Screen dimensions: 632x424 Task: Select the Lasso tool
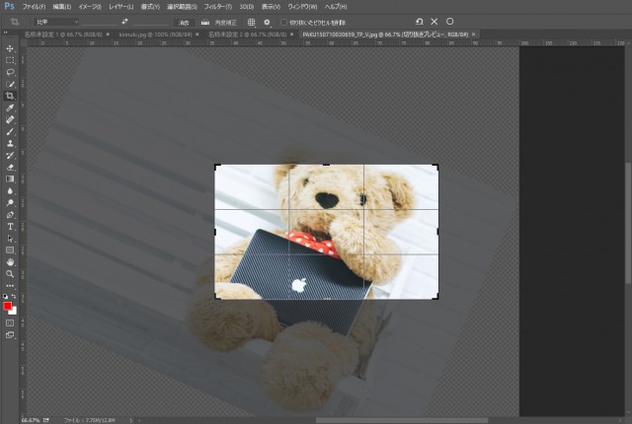pyautogui.click(x=10, y=72)
